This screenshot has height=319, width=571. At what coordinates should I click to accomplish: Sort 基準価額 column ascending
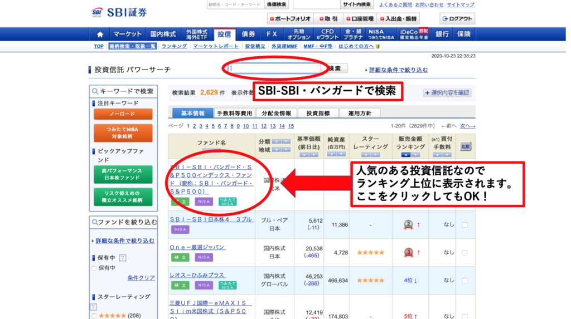click(x=304, y=155)
